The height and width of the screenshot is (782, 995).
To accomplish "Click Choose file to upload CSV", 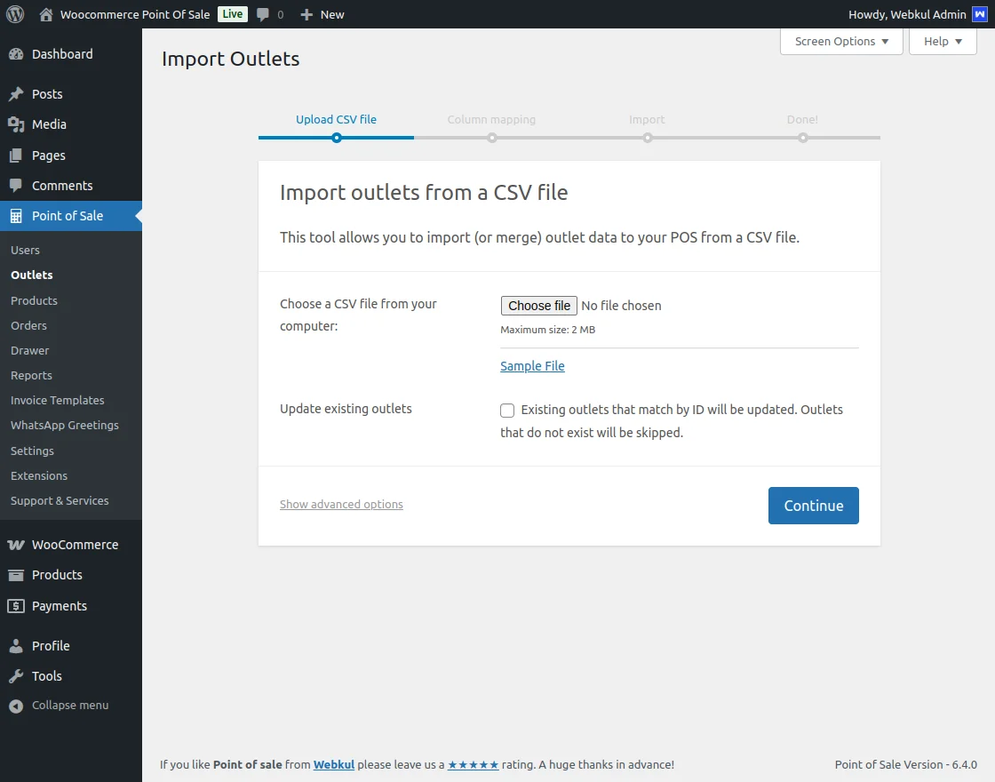I will 539,306.
